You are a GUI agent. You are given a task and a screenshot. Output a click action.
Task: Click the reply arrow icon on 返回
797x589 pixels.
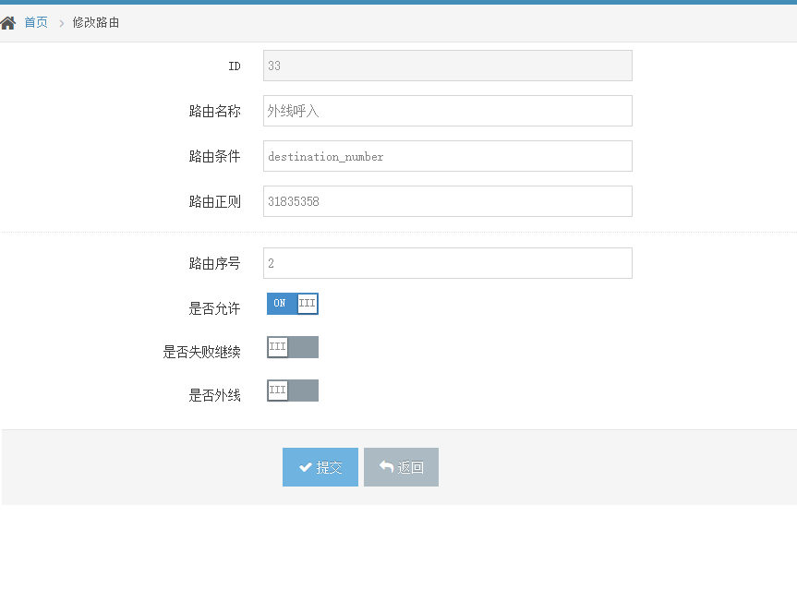[x=386, y=467]
